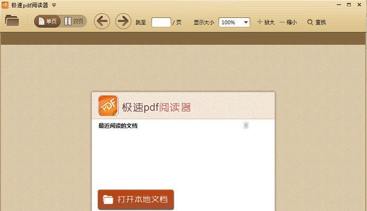Minimize the reader window
Viewport: 367px width, 211px height.
click(338, 5)
